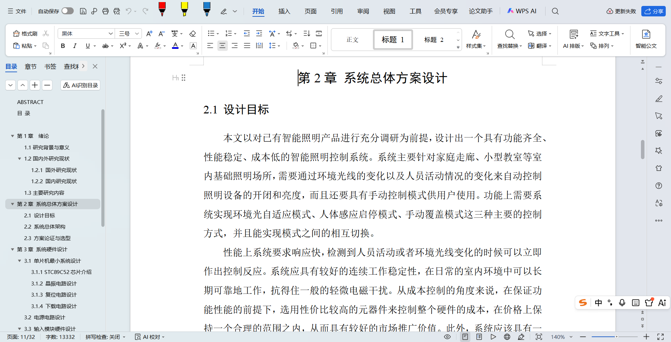The width and height of the screenshot is (671, 342).
Task: Select 2.2 系统总体架构 in the outline
Action: 45,227
